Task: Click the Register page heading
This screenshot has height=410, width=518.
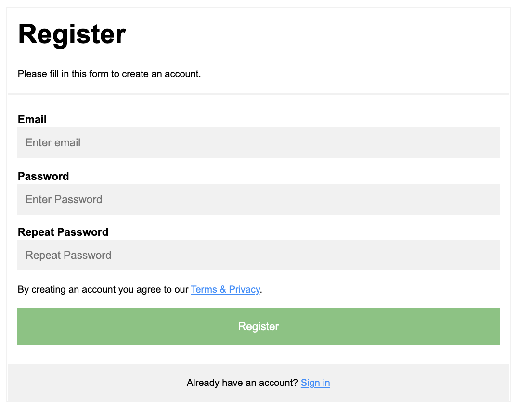Action: click(71, 34)
